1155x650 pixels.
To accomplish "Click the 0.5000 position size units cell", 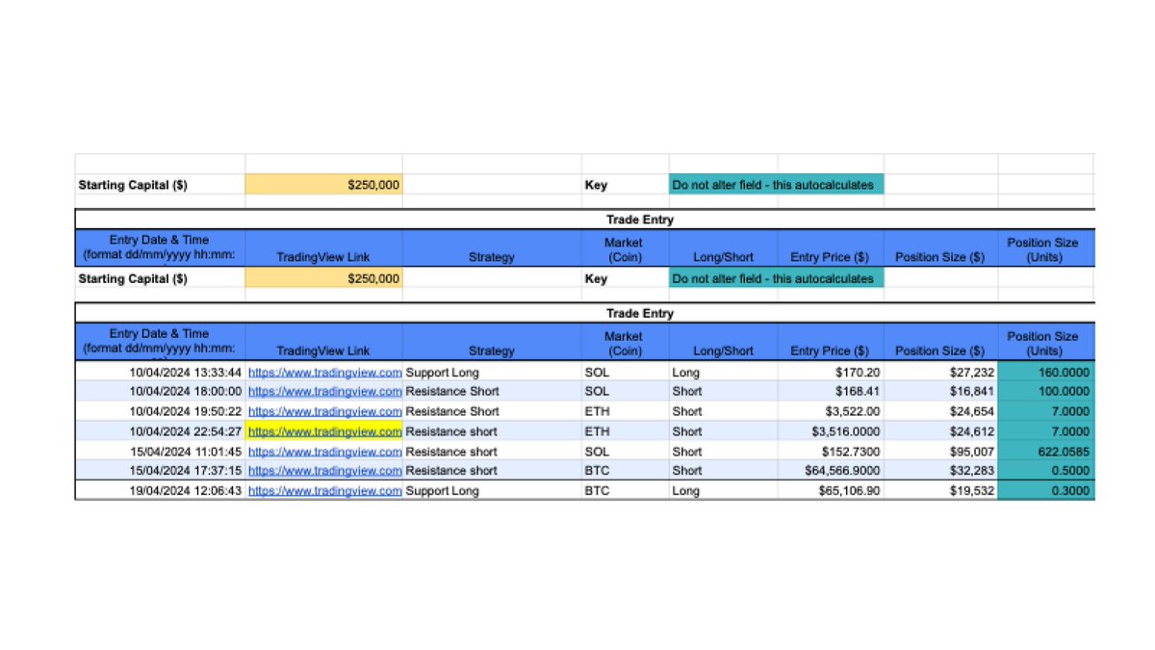I will [x=1046, y=471].
